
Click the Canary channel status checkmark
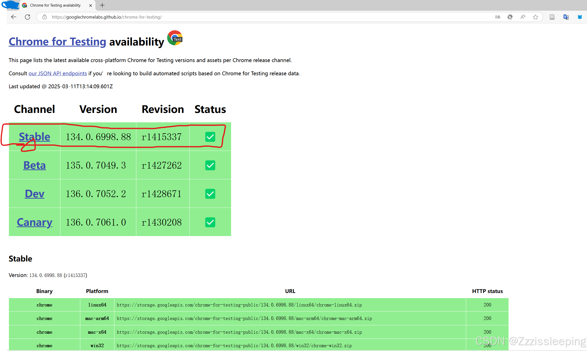coord(210,222)
